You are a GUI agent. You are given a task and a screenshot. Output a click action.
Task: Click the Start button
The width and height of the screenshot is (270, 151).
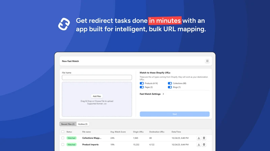[174, 114]
